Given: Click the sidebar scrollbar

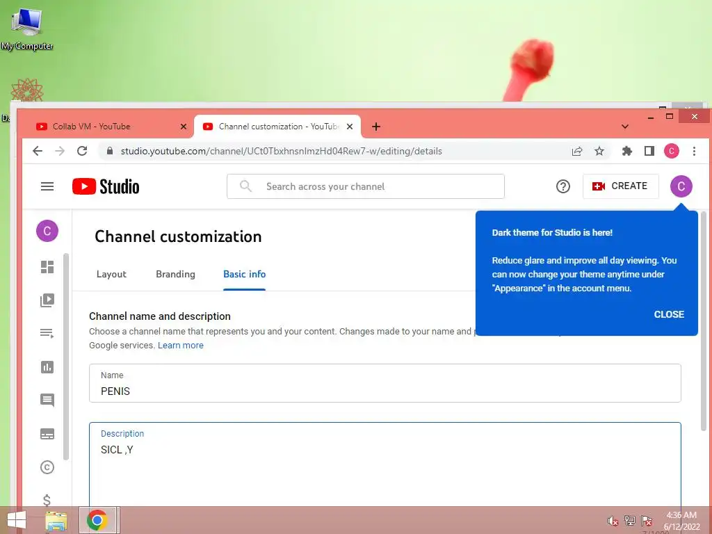Looking at the screenshot, I should (x=66, y=357).
